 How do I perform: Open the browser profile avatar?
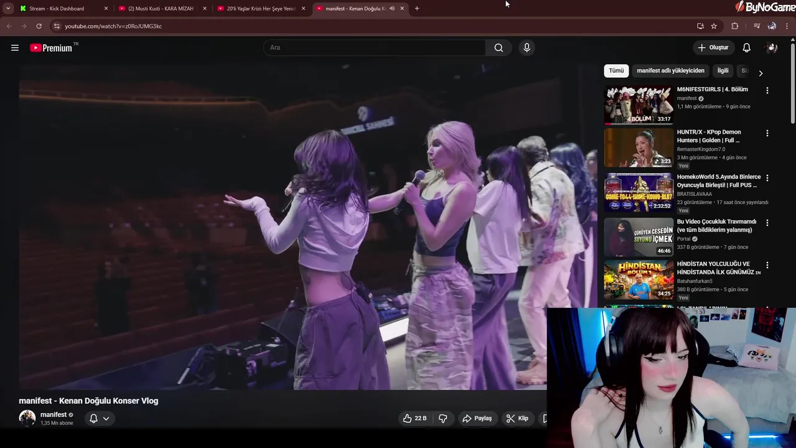pyautogui.click(x=772, y=26)
